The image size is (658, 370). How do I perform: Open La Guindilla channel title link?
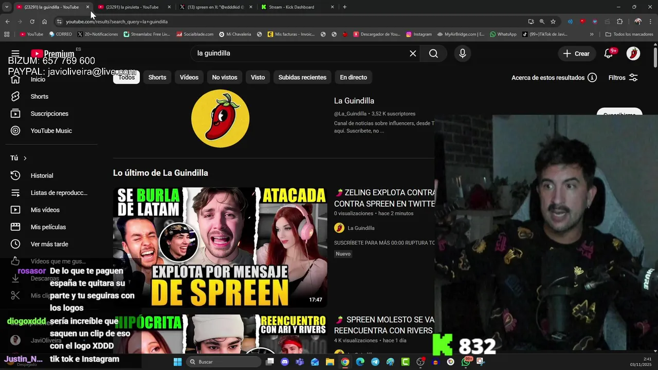pyautogui.click(x=354, y=101)
